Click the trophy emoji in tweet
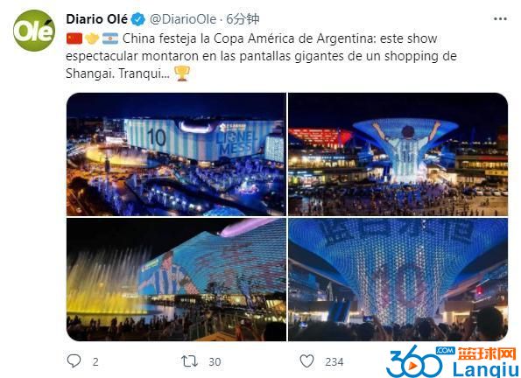521x378 pixels. (182, 73)
